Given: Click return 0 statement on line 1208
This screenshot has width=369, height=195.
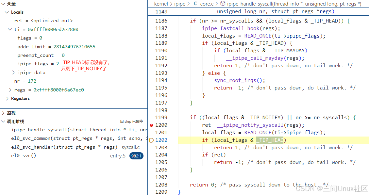Looking at the screenshot, I should pos(203,185).
